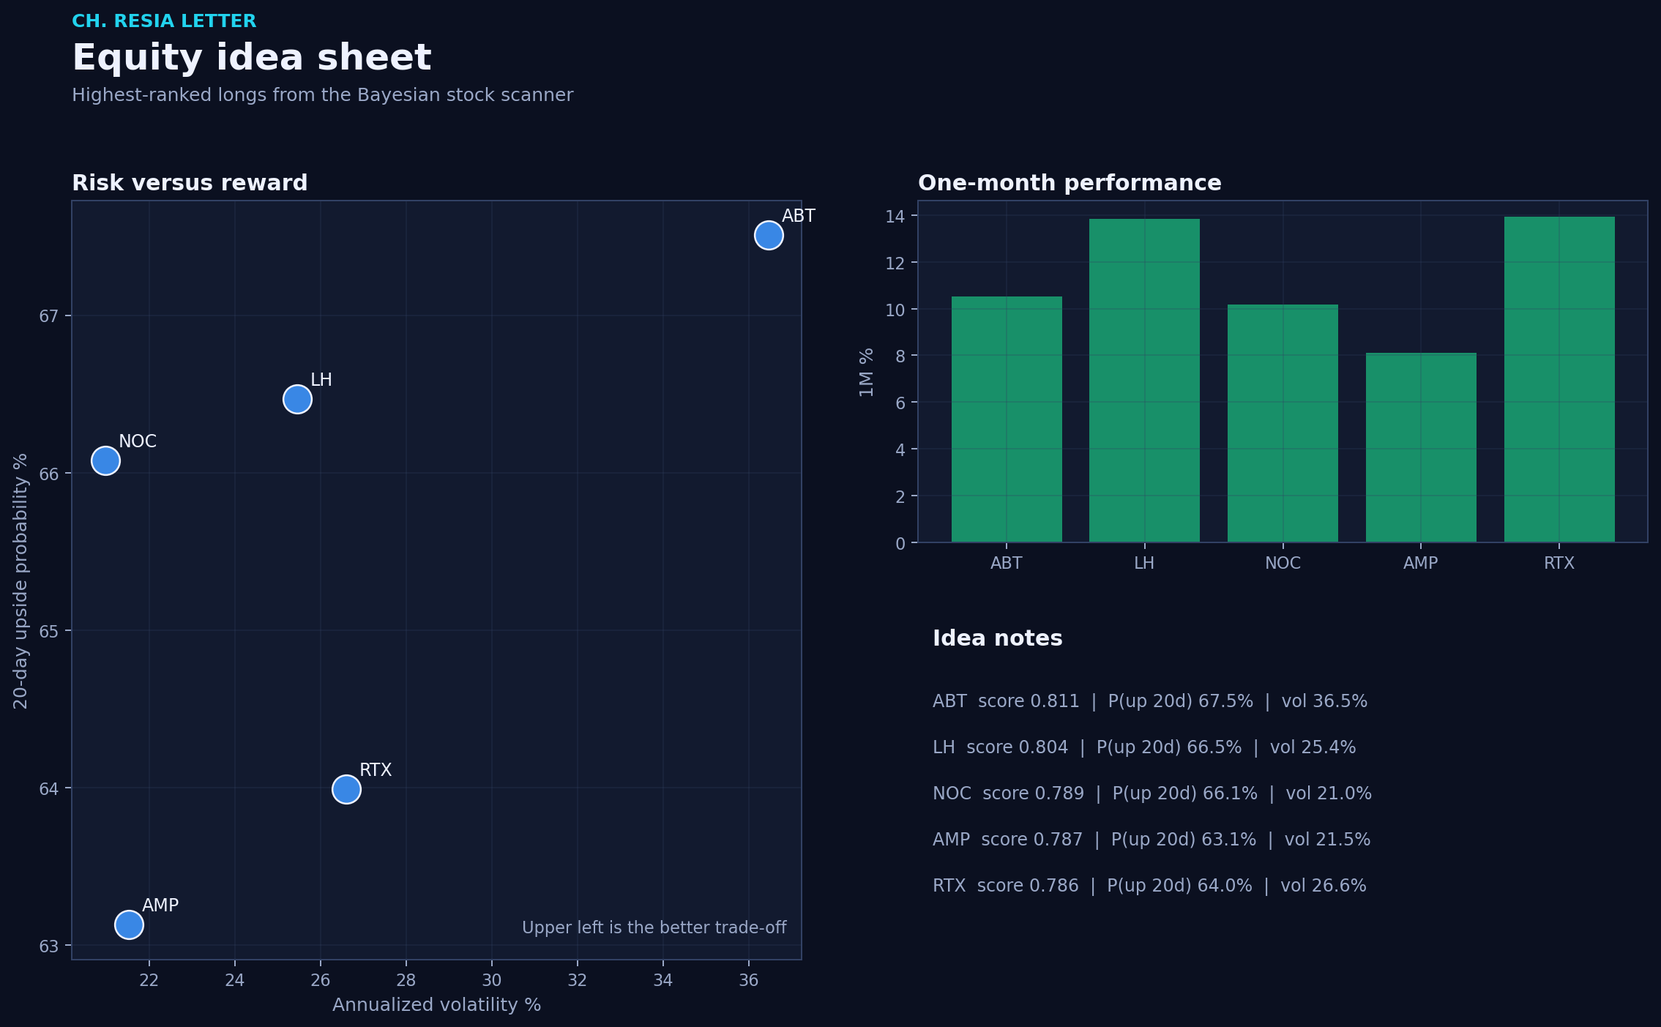
Task: Click the ABT score 0.811 note line
Action: (1150, 701)
